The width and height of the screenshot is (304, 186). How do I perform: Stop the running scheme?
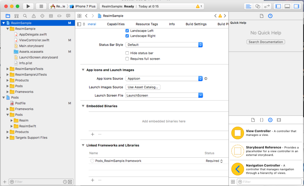(41, 7)
